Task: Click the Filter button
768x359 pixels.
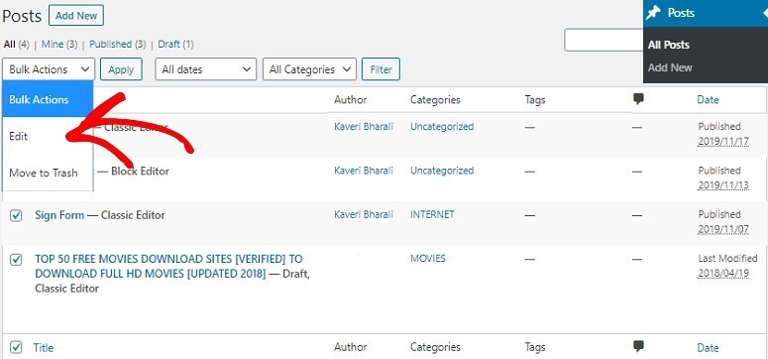Action: pyautogui.click(x=381, y=69)
